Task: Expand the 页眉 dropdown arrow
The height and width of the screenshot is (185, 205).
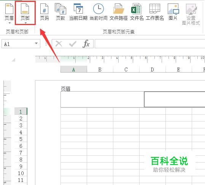Action: (10, 23)
